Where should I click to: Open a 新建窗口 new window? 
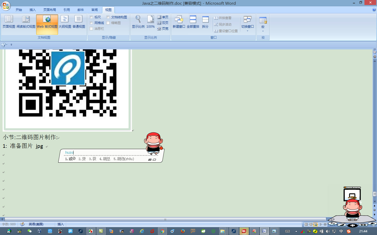point(179,22)
